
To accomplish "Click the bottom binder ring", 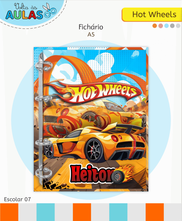I will coord(44,172).
